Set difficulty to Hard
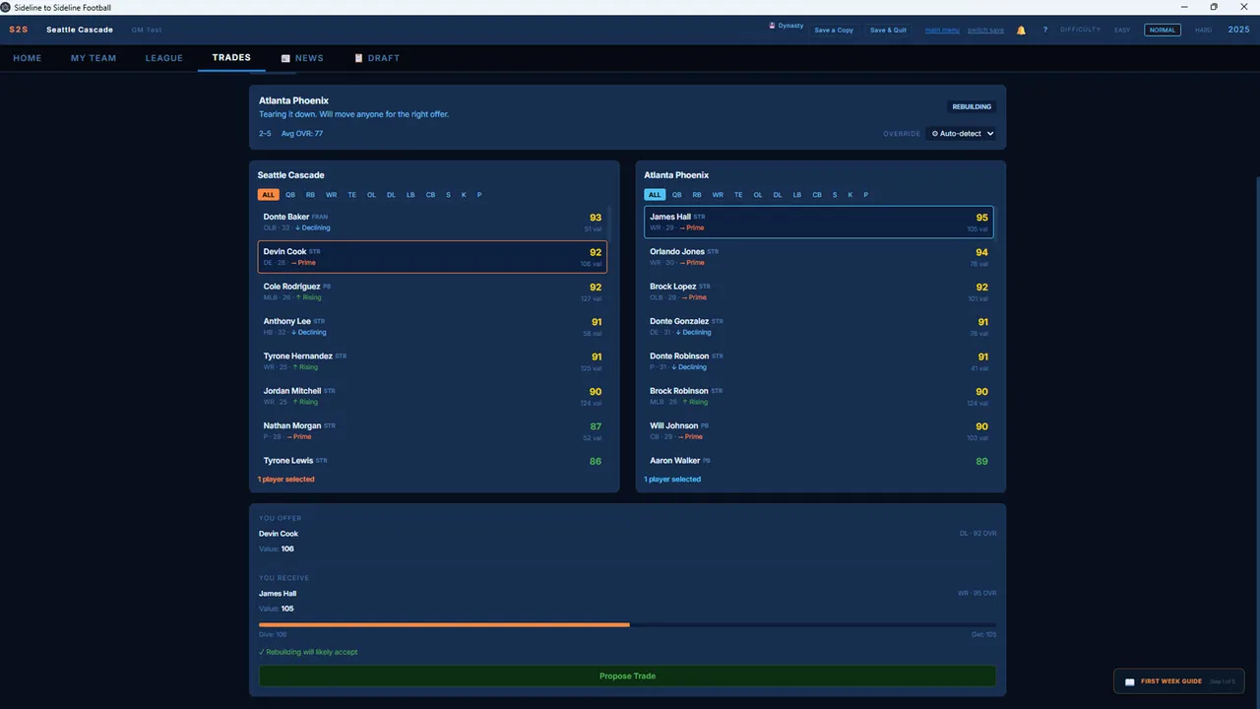The image size is (1260, 709). click(1203, 30)
